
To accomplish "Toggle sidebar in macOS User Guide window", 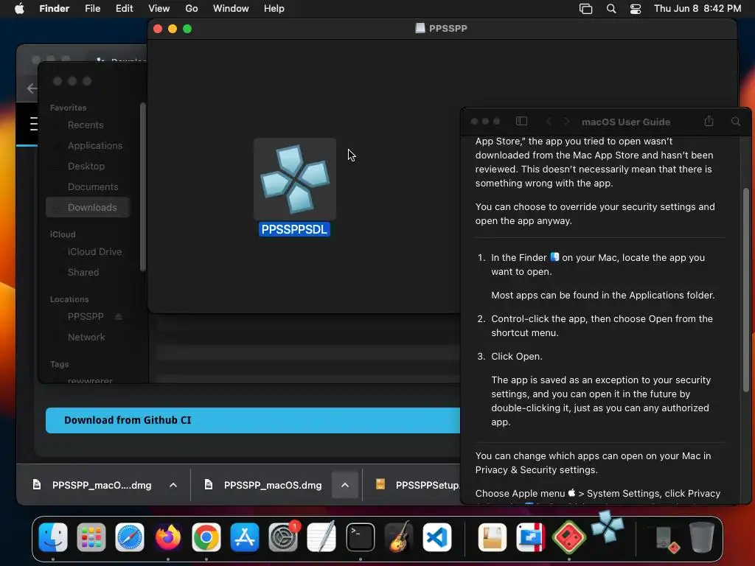I will click(x=521, y=122).
